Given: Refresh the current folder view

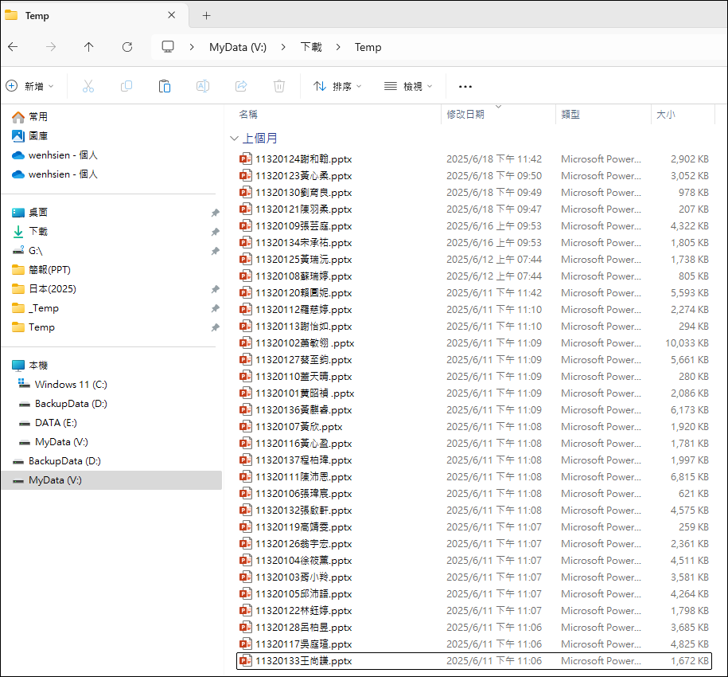Looking at the screenshot, I should coord(127,47).
